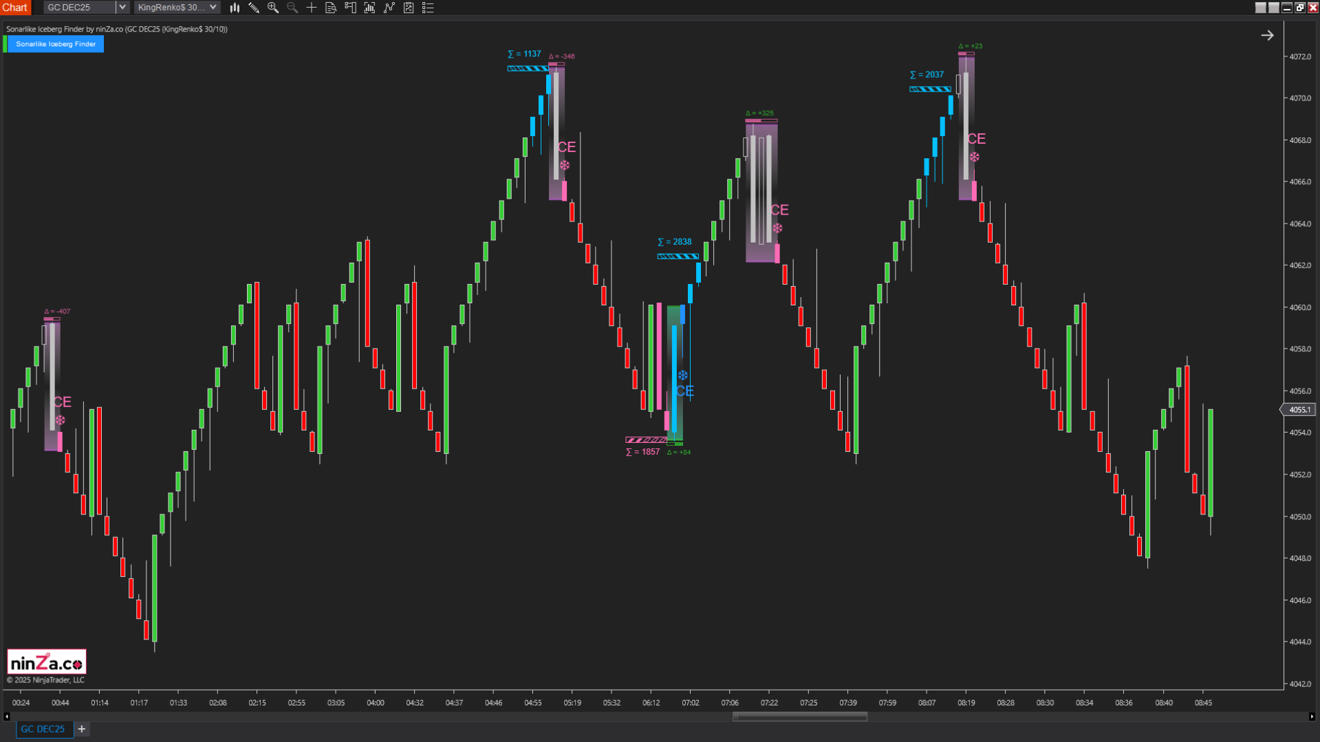Open the KingRenko$ 30 interval dropdown
1320x742 pixels.
pos(213,7)
